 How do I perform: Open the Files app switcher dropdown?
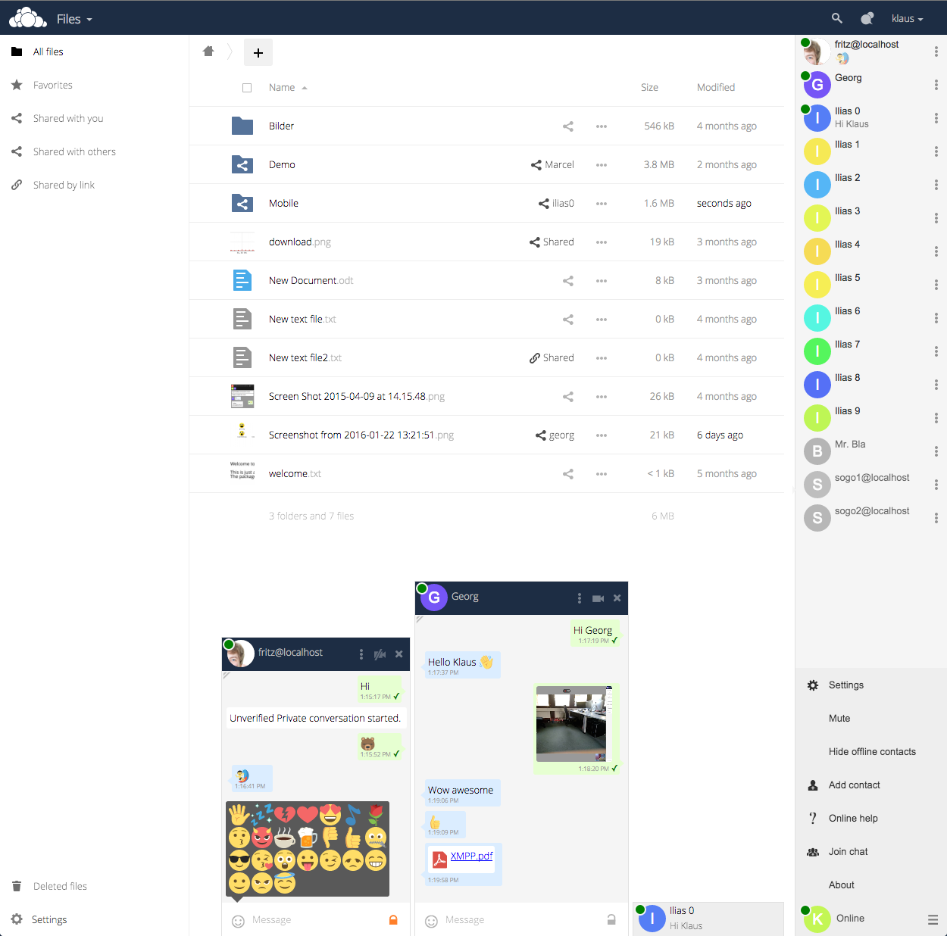click(73, 18)
